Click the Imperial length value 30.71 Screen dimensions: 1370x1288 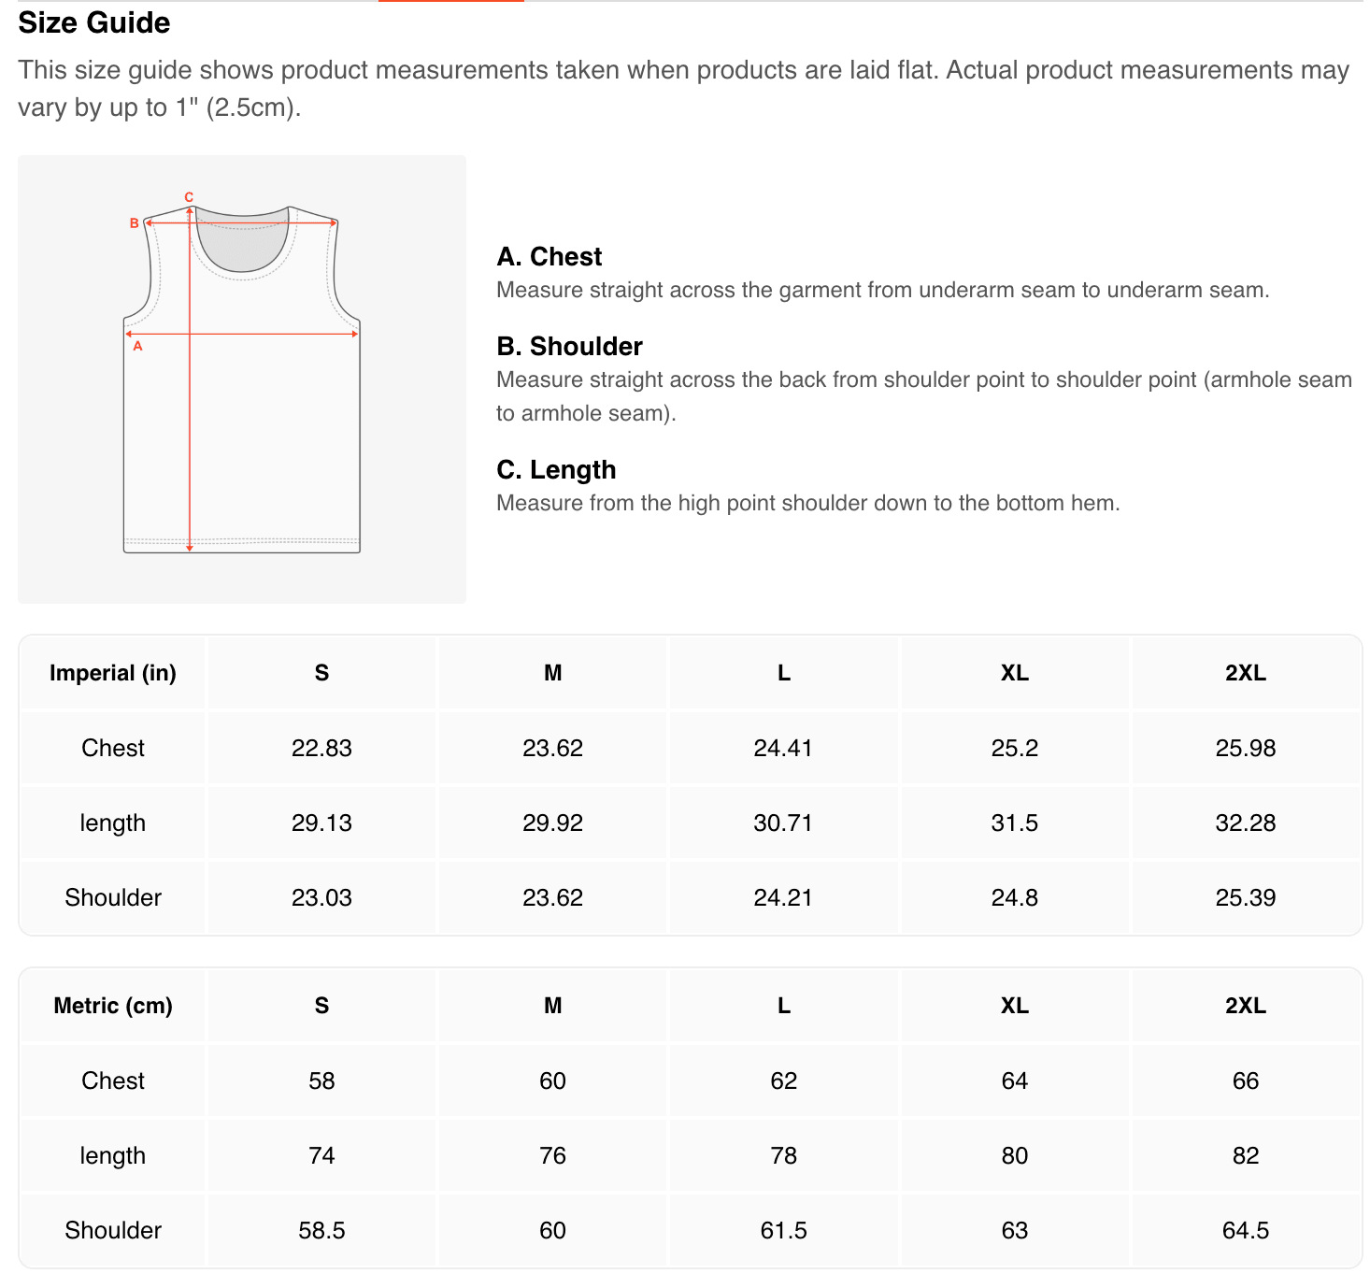[783, 823]
